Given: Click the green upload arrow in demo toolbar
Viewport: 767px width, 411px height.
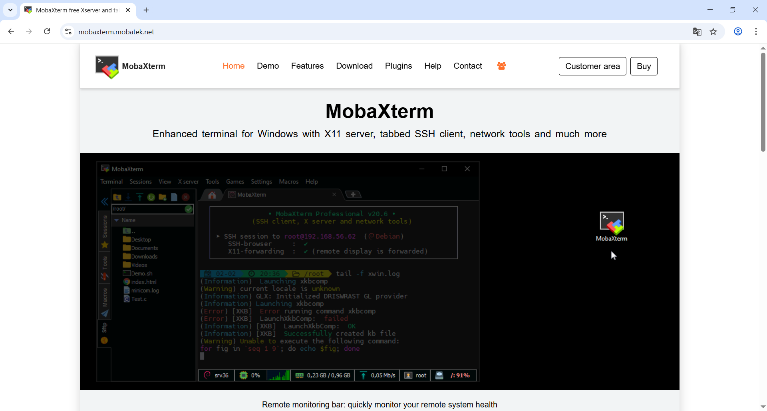Looking at the screenshot, I should pyautogui.click(x=139, y=197).
